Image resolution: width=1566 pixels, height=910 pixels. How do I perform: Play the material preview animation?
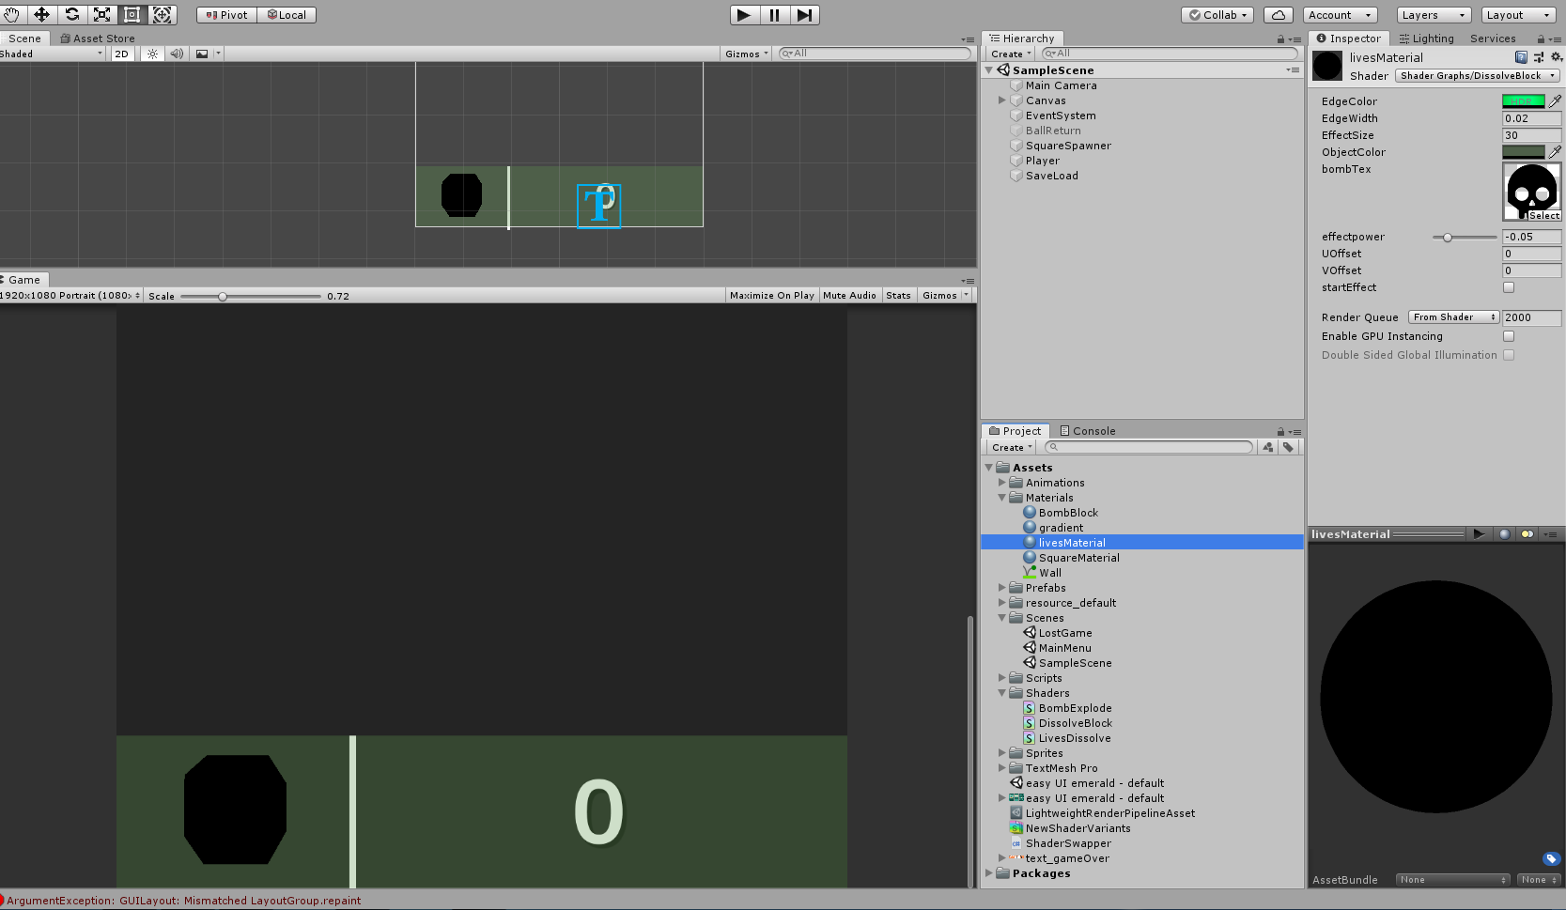coord(1479,534)
